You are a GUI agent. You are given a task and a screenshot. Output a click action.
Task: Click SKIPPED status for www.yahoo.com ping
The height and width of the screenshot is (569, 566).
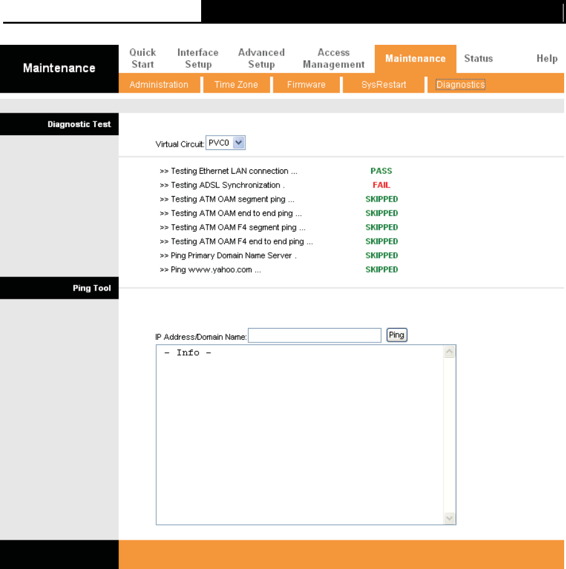382,270
